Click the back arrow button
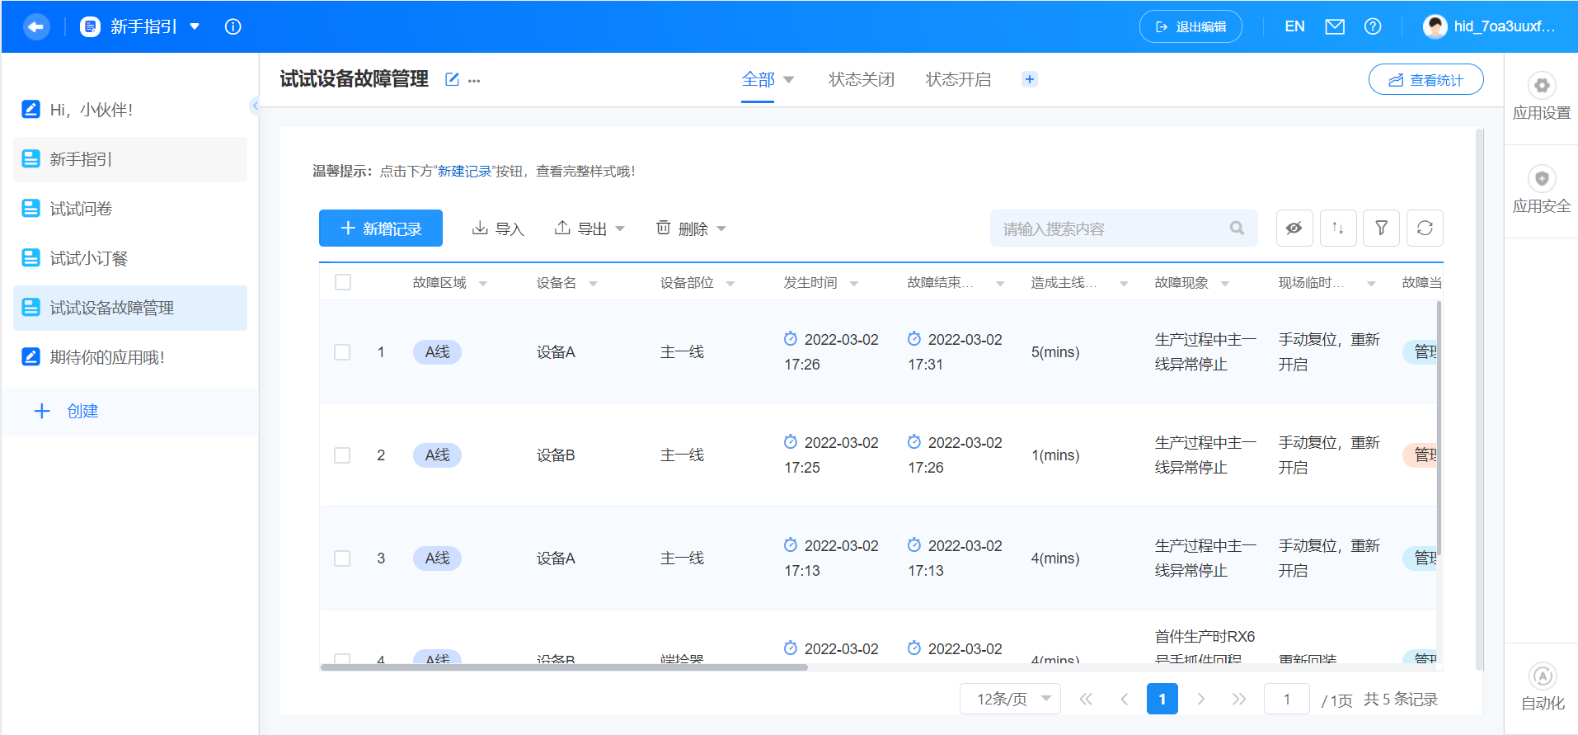Screen dimensions: 1578x735 tap(35, 26)
